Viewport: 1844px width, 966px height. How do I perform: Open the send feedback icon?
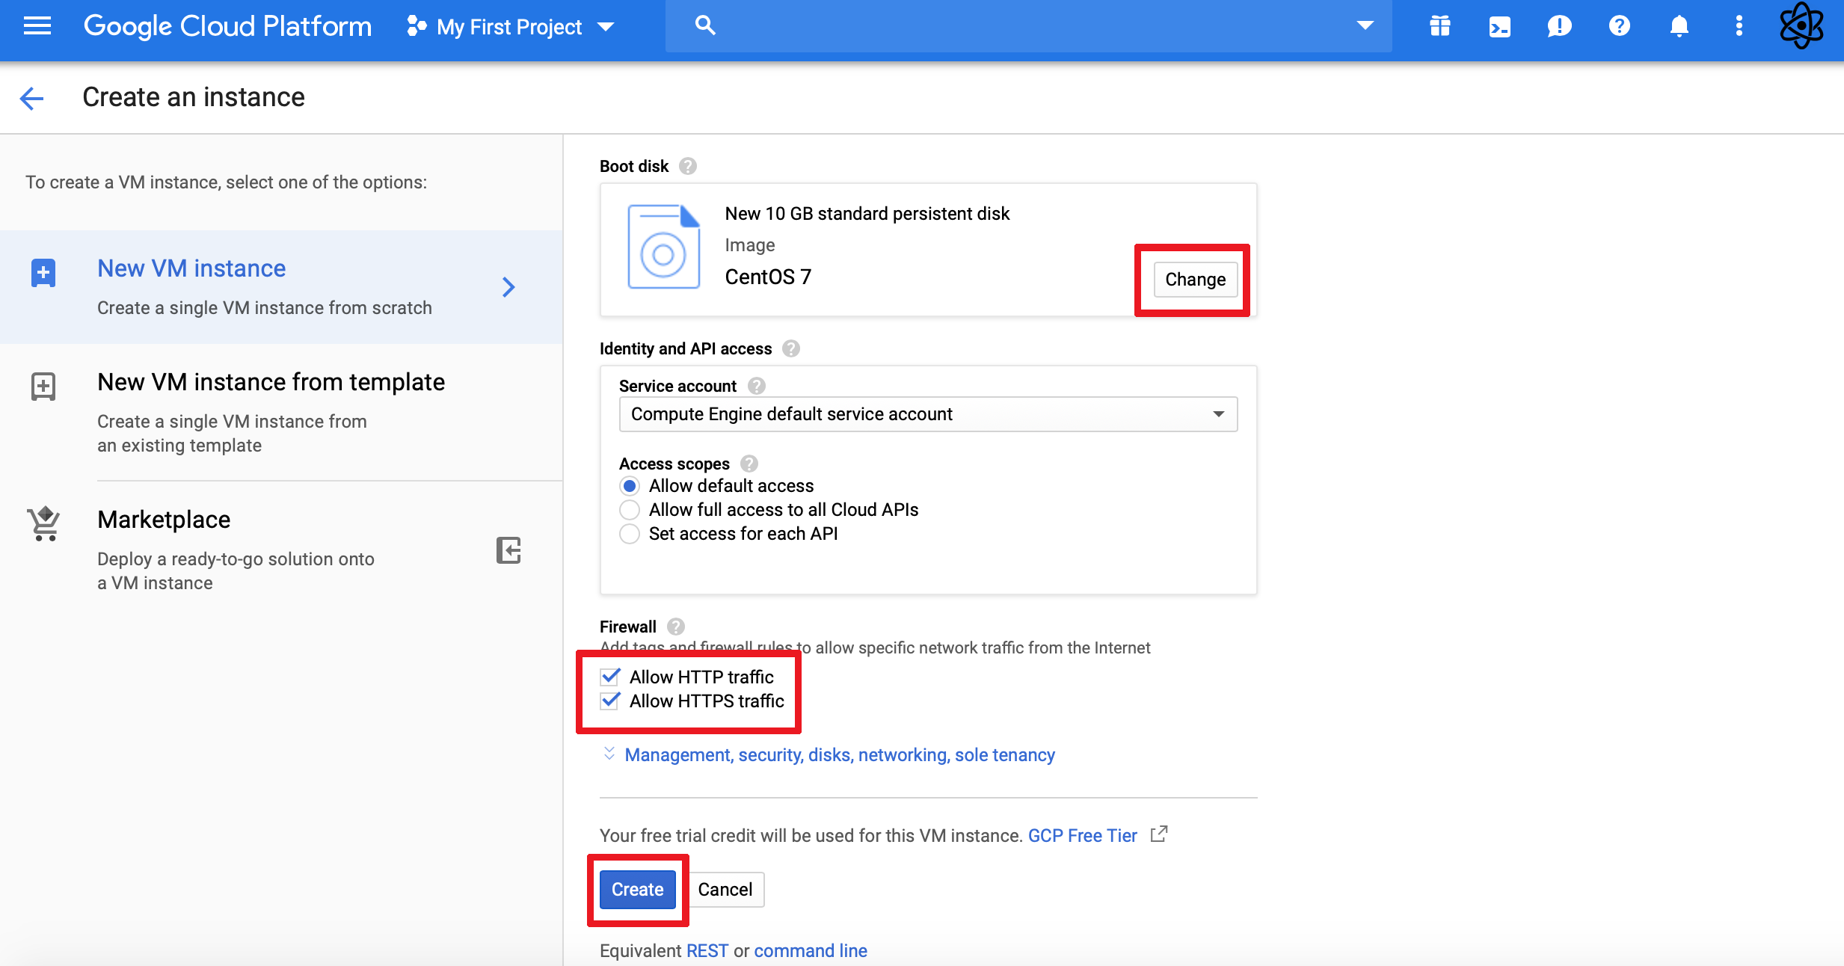tap(1559, 27)
